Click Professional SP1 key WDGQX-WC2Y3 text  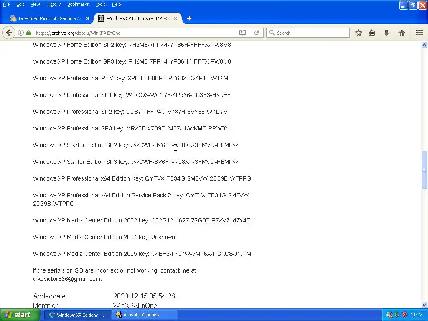tap(178, 95)
